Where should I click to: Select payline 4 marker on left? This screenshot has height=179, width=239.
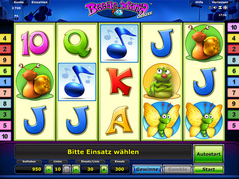(5, 38)
